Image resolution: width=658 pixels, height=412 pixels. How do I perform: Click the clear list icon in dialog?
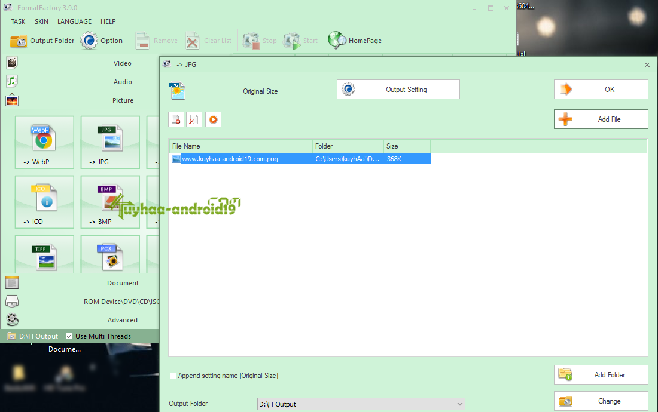click(194, 120)
